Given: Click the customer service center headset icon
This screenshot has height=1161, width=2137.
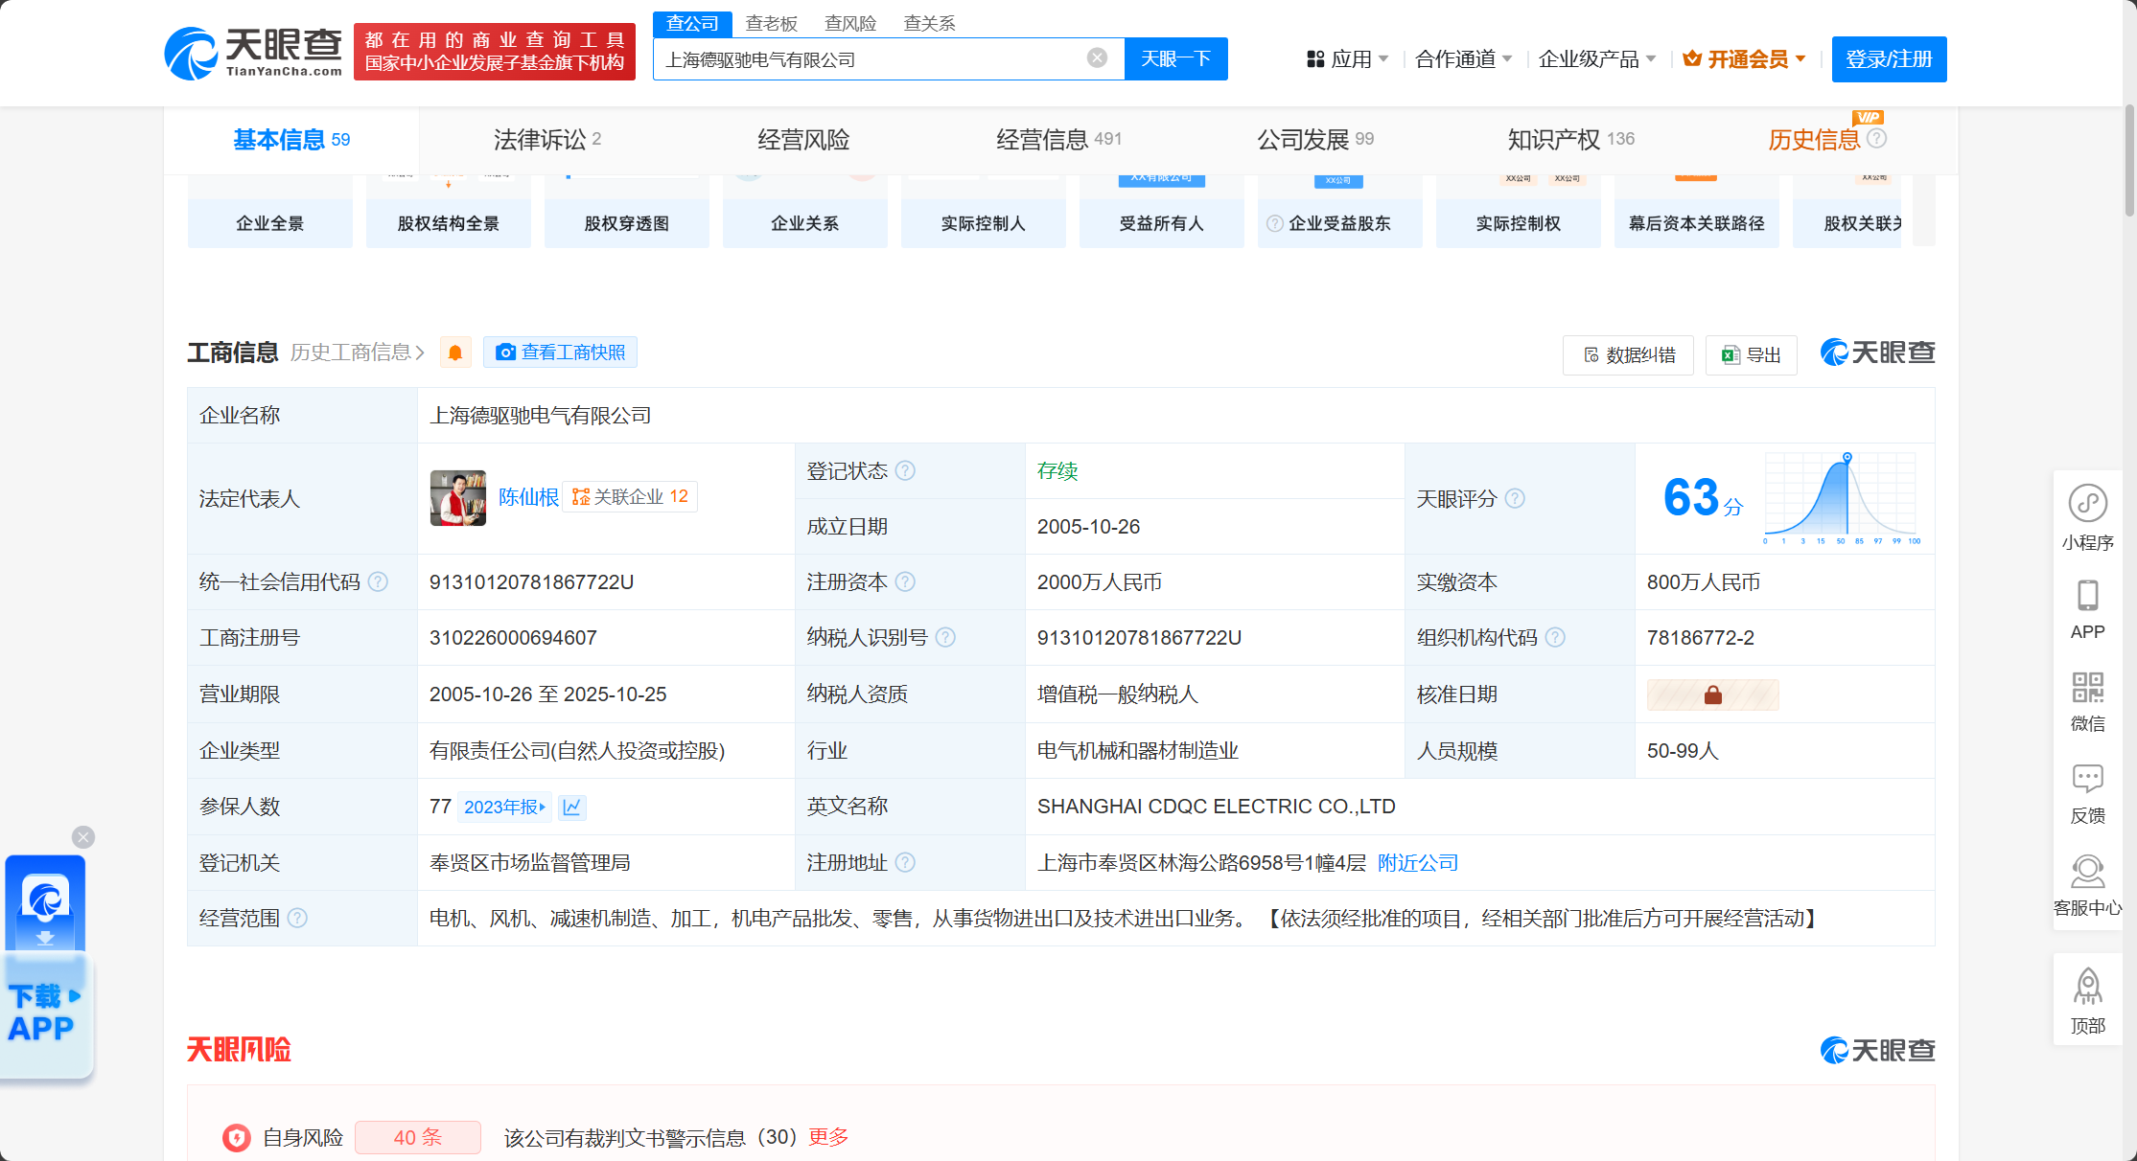Looking at the screenshot, I should tap(2087, 872).
